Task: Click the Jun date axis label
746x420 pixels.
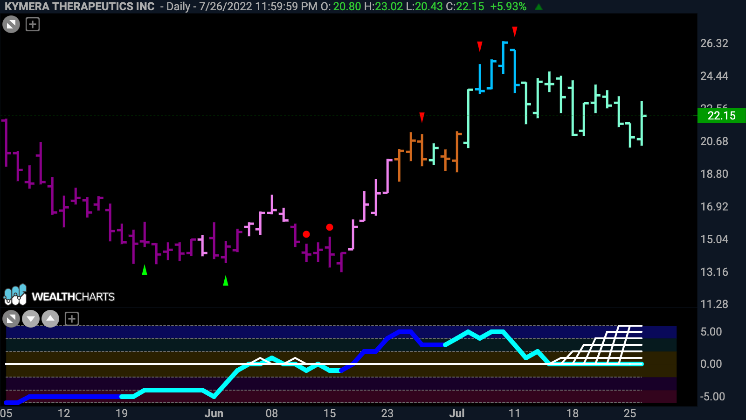Action: pos(214,413)
